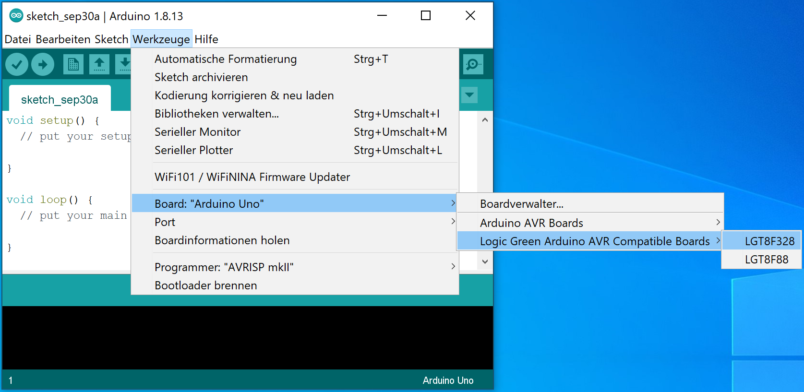Screen dimensions: 804x392
Task: Click the "// put your main" comment line
Action: coord(73,215)
